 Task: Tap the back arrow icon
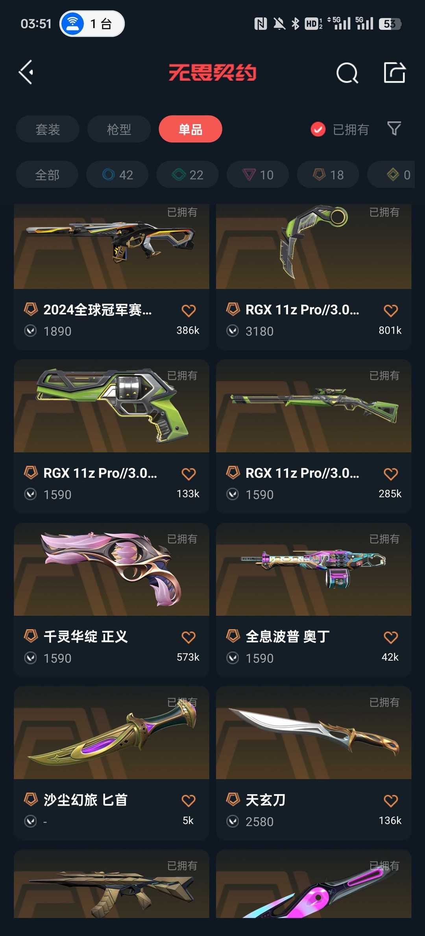click(x=26, y=72)
